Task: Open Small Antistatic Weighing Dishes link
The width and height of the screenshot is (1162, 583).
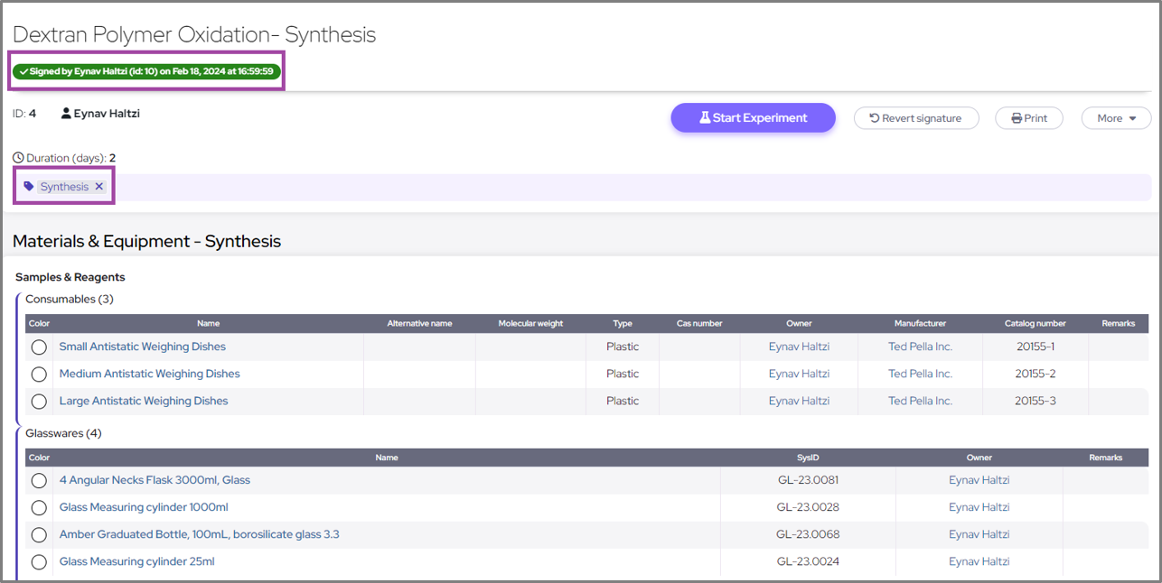Action: pos(142,347)
